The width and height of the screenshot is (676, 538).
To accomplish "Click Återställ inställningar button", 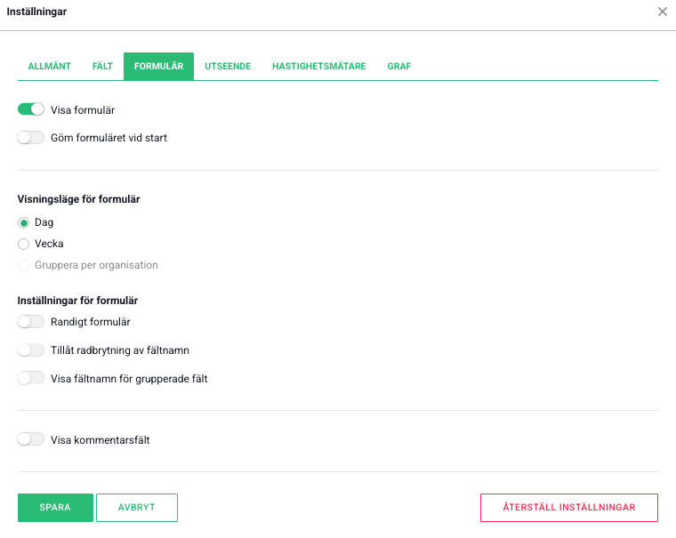I will click(568, 507).
